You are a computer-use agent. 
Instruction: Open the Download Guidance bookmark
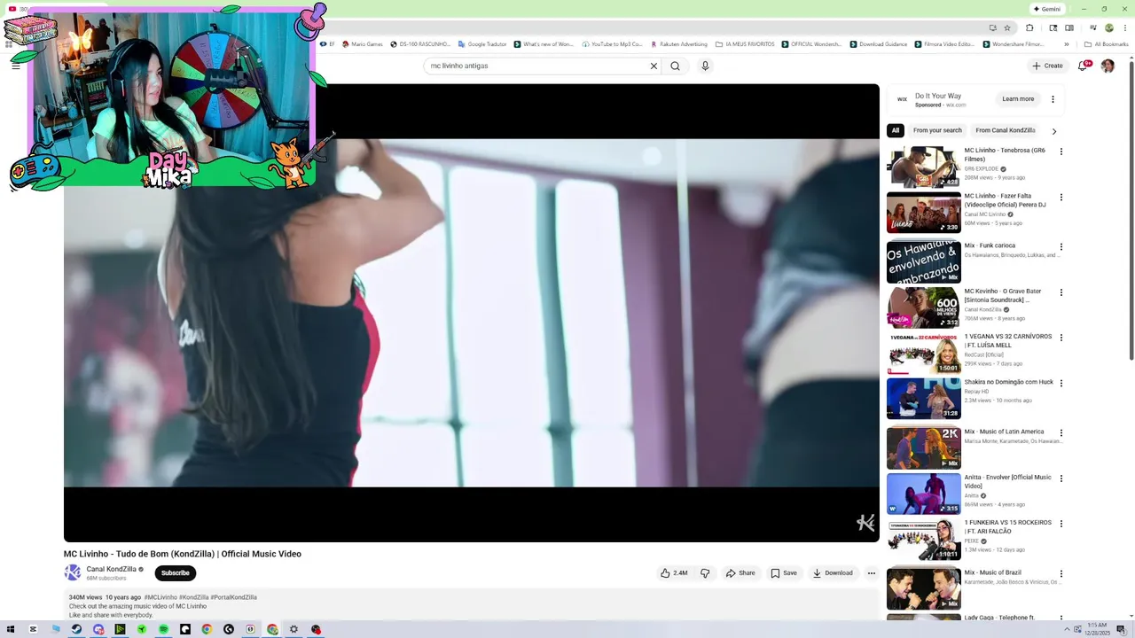(x=879, y=44)
